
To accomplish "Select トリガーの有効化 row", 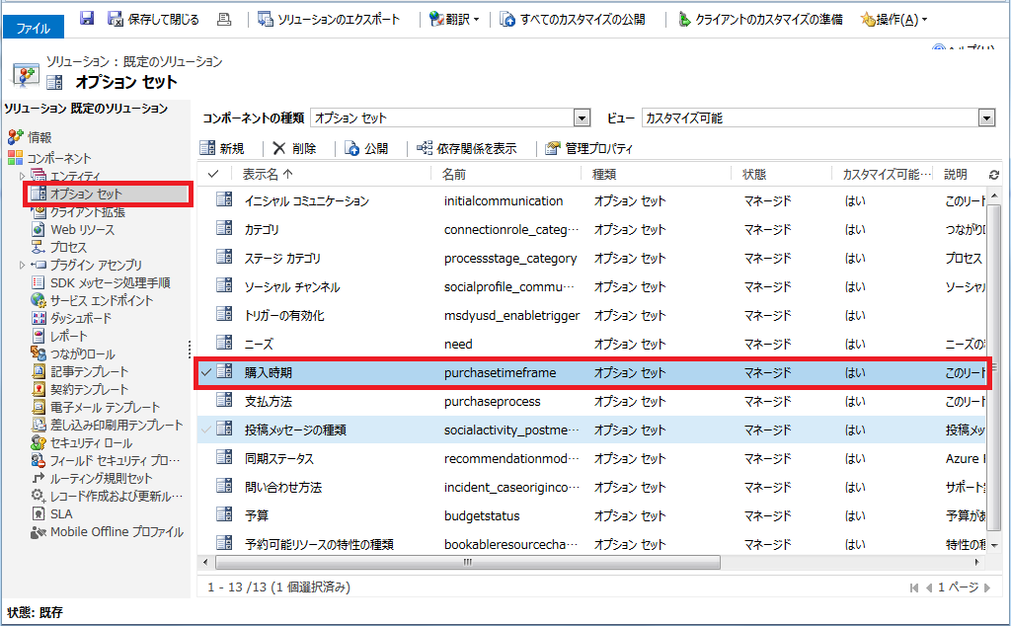I will (592, 315).
